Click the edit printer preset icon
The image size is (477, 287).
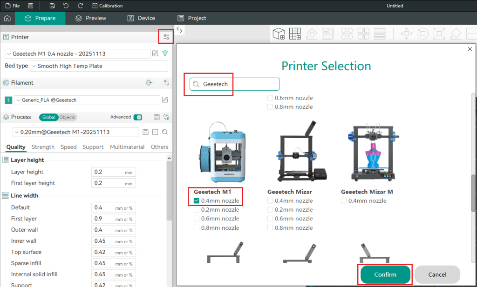tap(155, 53)
